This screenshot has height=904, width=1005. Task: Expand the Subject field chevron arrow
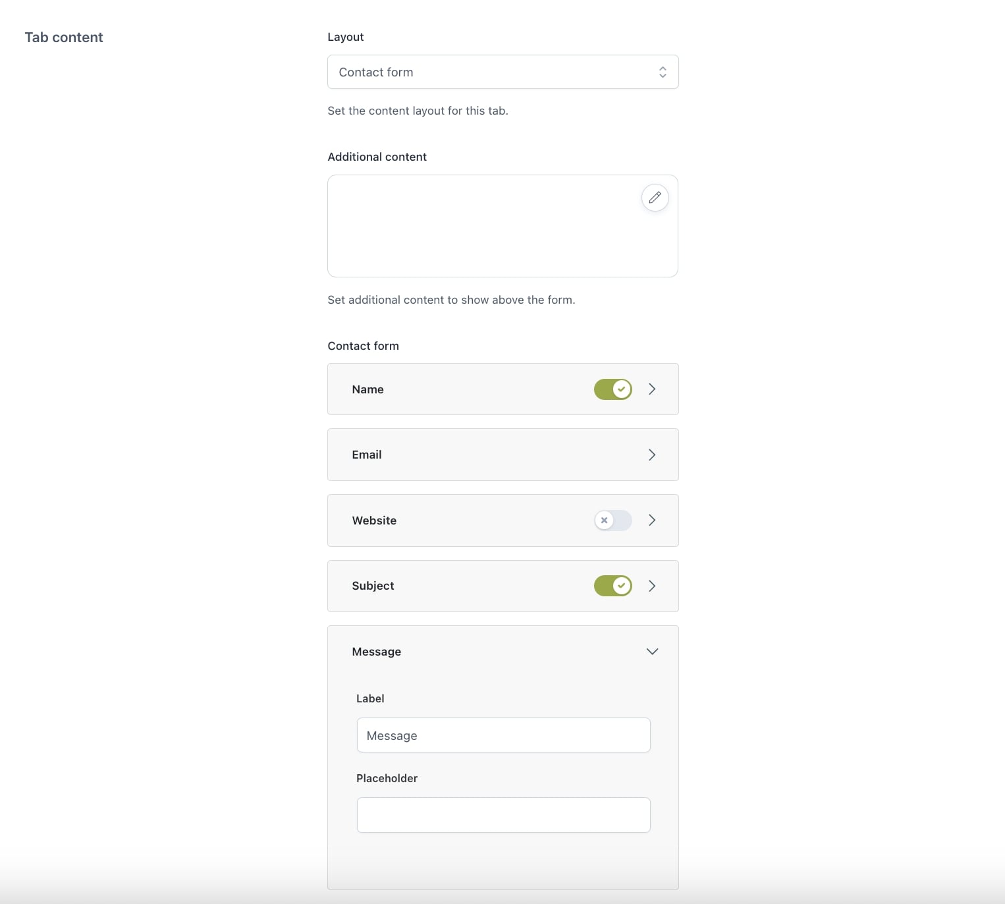pyautogui.click(x=652, y=586)
